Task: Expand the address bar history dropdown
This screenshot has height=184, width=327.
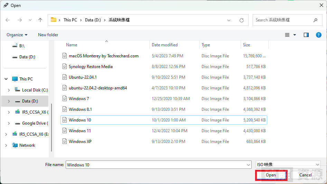Action: point(229,20)
